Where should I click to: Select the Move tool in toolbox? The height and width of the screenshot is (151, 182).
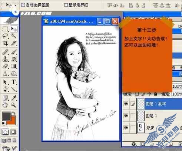tap(13, 29)
